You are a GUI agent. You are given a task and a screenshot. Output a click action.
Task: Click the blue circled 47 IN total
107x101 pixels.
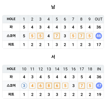coord(99,86)
